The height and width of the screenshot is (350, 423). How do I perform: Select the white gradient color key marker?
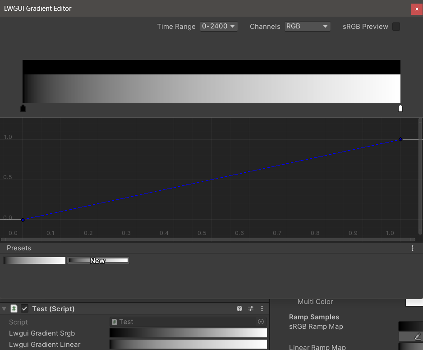(x=400, y=108)
